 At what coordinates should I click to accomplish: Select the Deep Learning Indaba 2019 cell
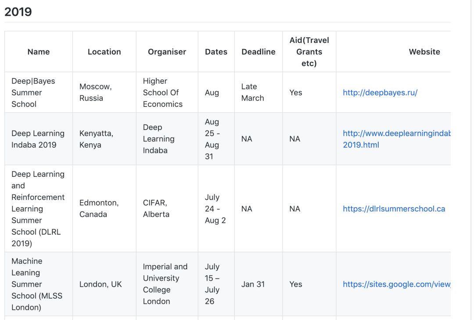(38, 139)
